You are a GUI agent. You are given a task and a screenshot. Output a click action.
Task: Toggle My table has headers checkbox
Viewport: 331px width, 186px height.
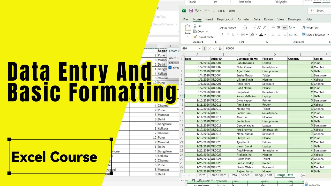coord(170,67)
